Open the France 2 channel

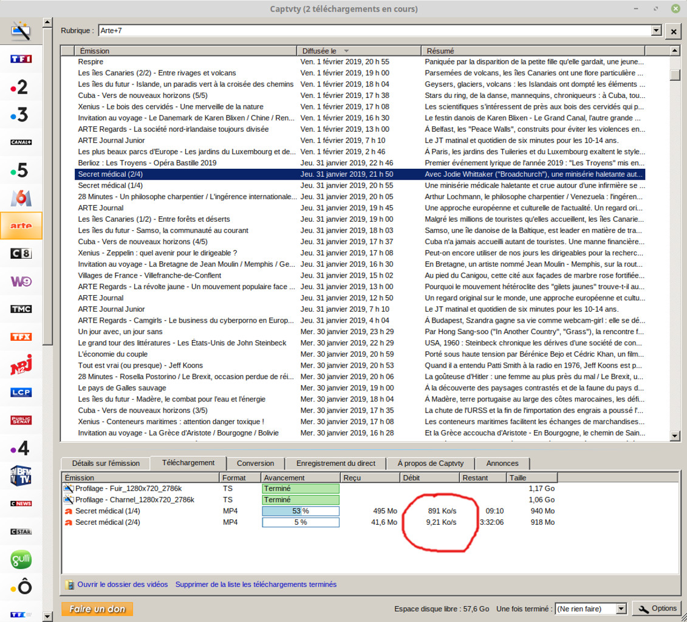point(21,87)
